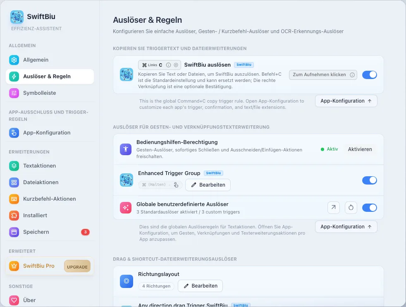406x307 pixels.
Task: Click the SwiftBiu logo in sidebar header
Action: click(x=17, y=17)
